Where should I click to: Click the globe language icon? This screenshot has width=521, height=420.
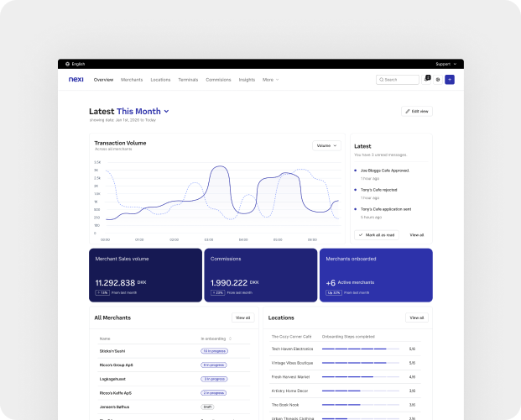click(x=67, y=64)
